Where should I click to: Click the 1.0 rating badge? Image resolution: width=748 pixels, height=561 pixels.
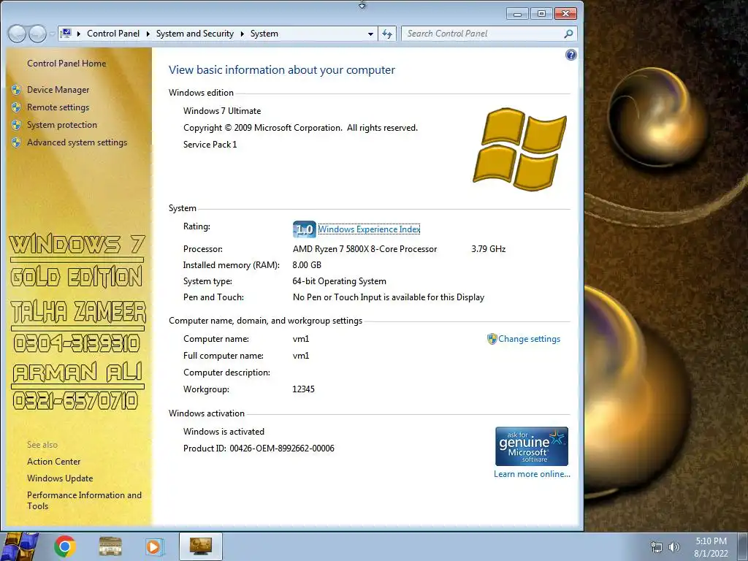click(x=305, y=229)
